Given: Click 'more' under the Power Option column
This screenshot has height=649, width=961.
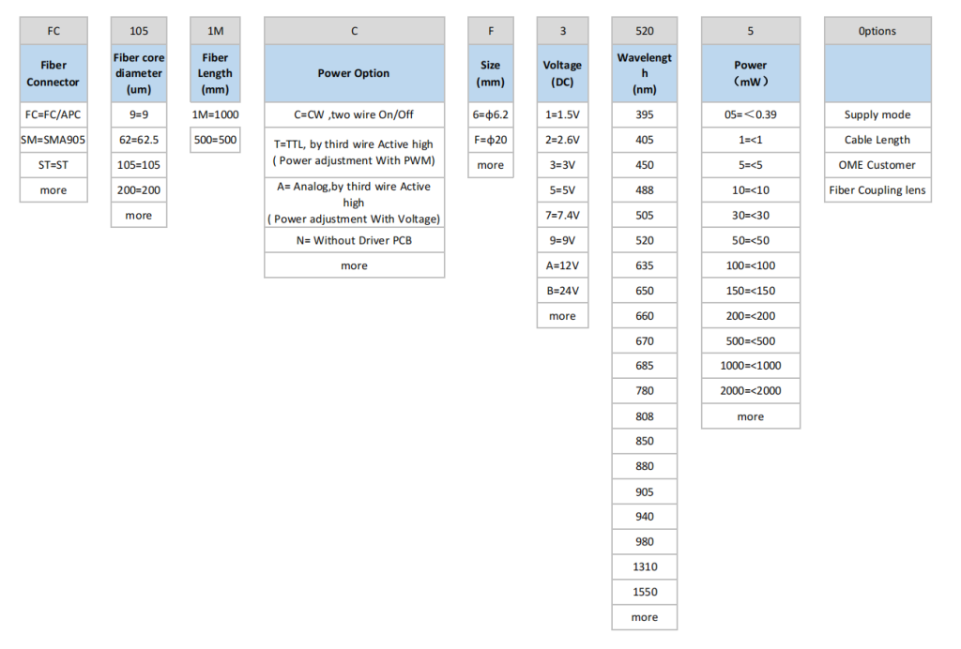Looking at the screenshot, I should [x=354, y=265].
